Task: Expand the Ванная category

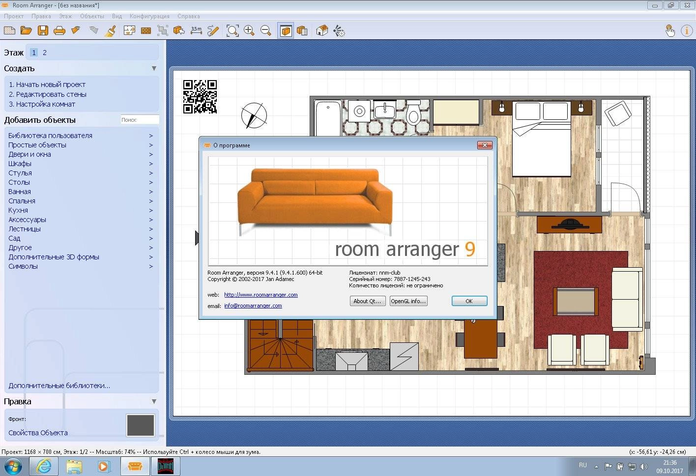Action: [x=81, y=192]
